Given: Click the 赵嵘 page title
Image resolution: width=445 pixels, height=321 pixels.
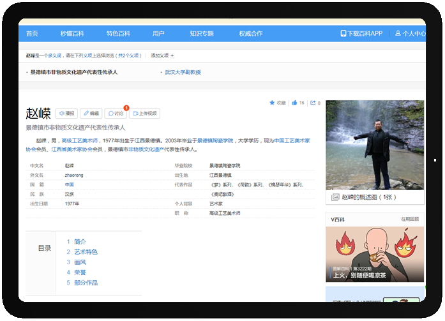Looking at the screenshot, I should 38,114.
